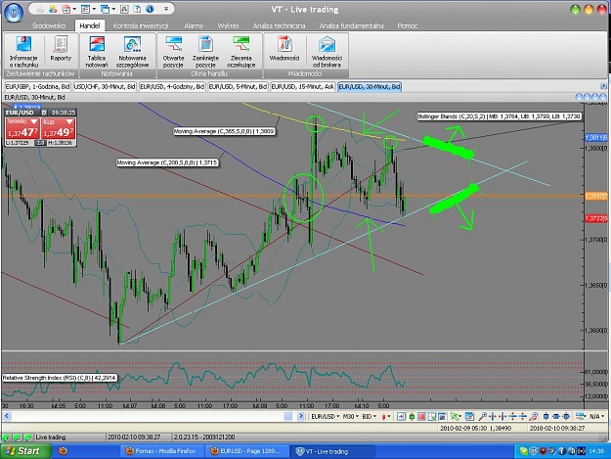The image size is (611, 459).
Task: Click the Relative Strength Index label
Action: point(60,378)
